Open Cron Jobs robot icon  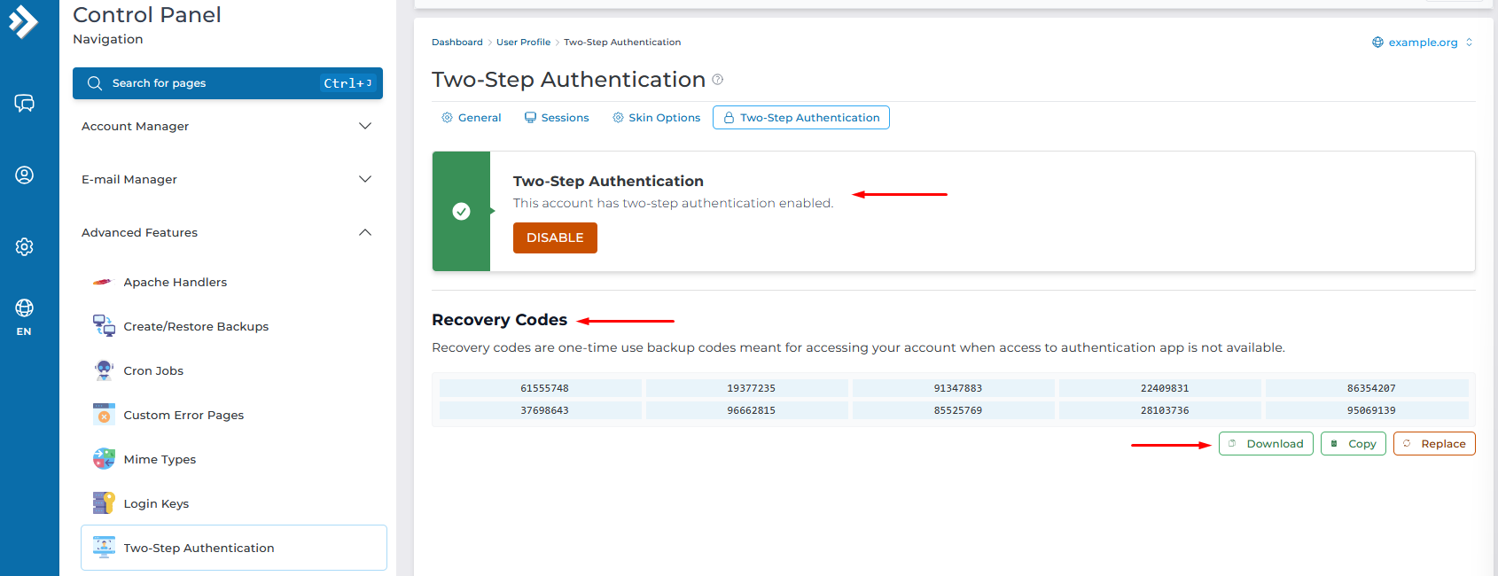tap(104, 370)
